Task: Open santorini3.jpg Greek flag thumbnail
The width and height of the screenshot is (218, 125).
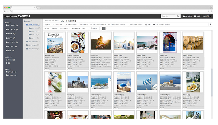Action: click(x=147, y=82)
